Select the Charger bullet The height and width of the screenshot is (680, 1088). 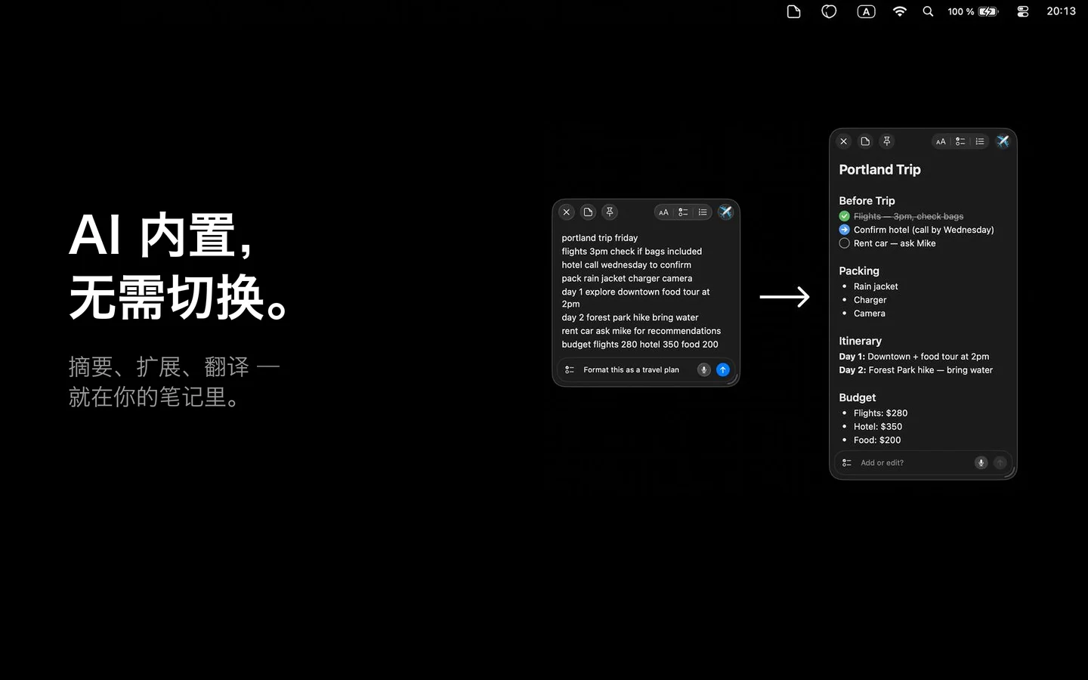[870, 300]
